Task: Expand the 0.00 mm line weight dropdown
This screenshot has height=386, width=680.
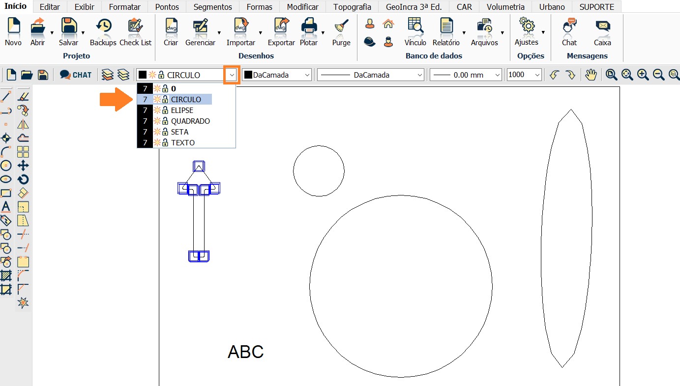Action: [x=498, y=75]
